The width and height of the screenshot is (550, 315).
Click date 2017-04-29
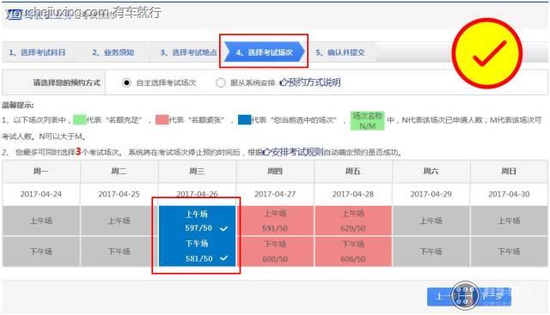tap(431, 194)
